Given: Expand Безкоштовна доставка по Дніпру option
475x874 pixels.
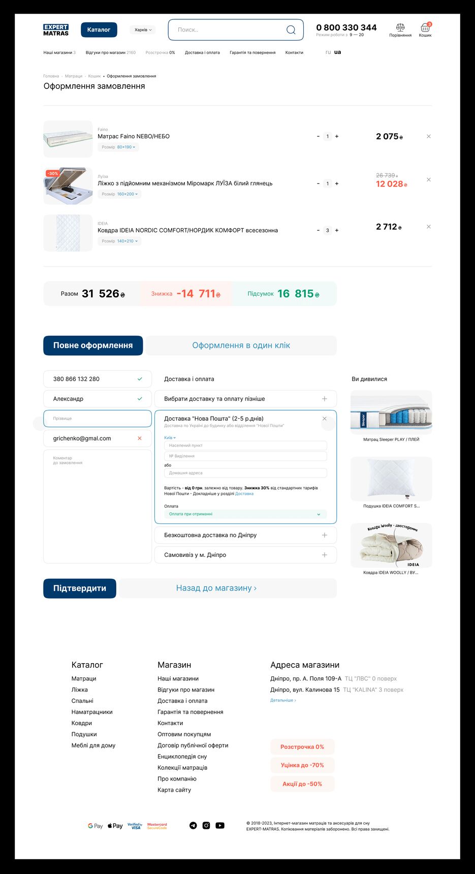Looking at the screenshot, I should (245, 535).
